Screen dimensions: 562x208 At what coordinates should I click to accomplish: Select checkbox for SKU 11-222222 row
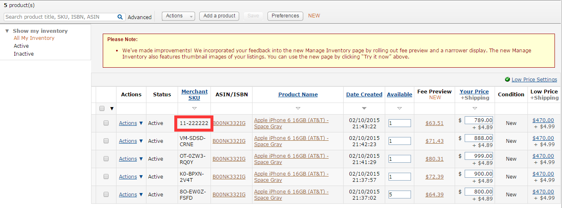click(106, 123)
